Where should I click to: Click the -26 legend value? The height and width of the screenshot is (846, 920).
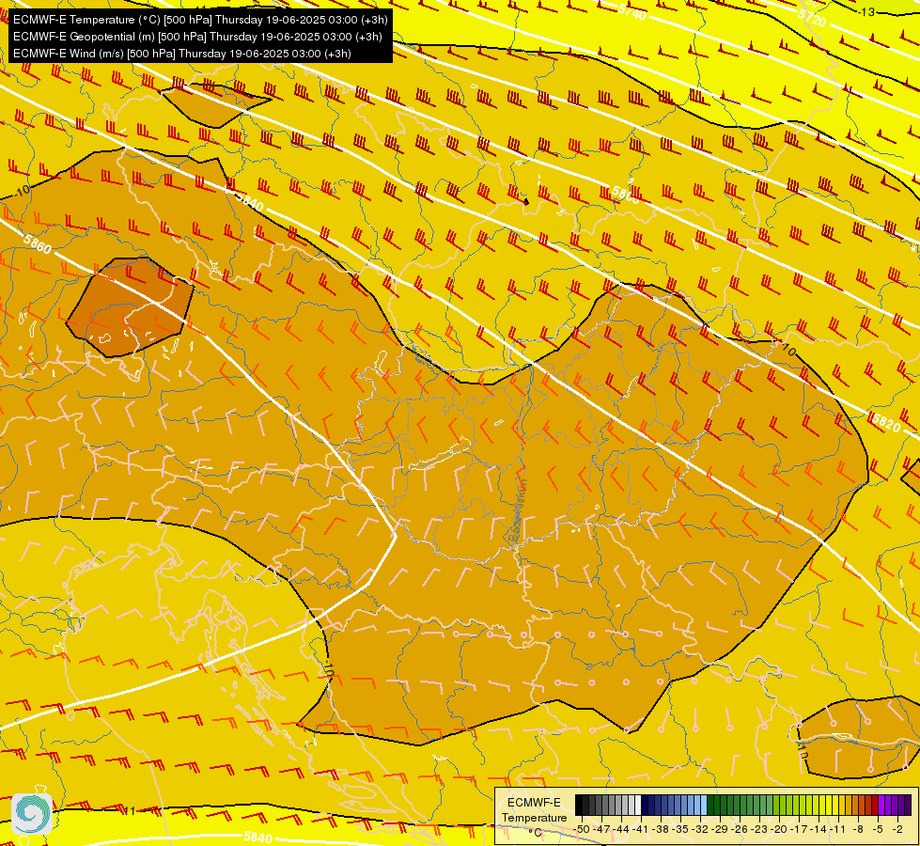click(x=740, y=830)
